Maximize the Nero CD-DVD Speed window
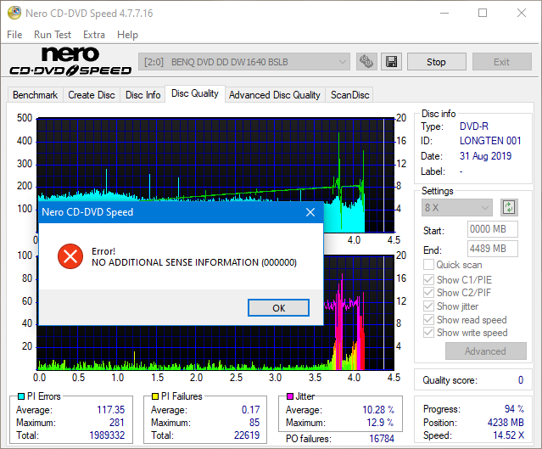Image resolution: width=542 pixels, height=449 pixels. (483, 13)
